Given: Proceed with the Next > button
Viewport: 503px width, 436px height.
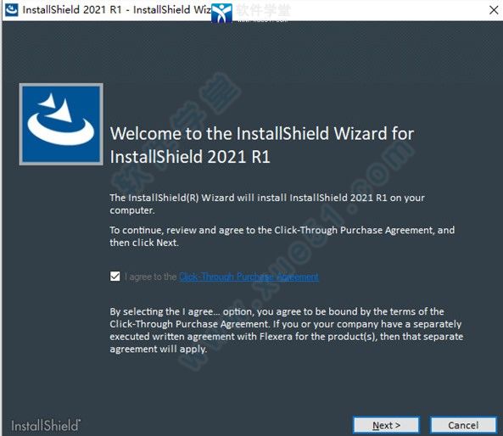Looking at the screenshot, I should tap(386, 426).
